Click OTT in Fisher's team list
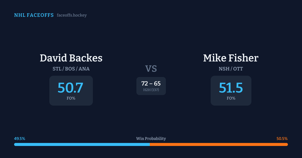 pos(238,69)
